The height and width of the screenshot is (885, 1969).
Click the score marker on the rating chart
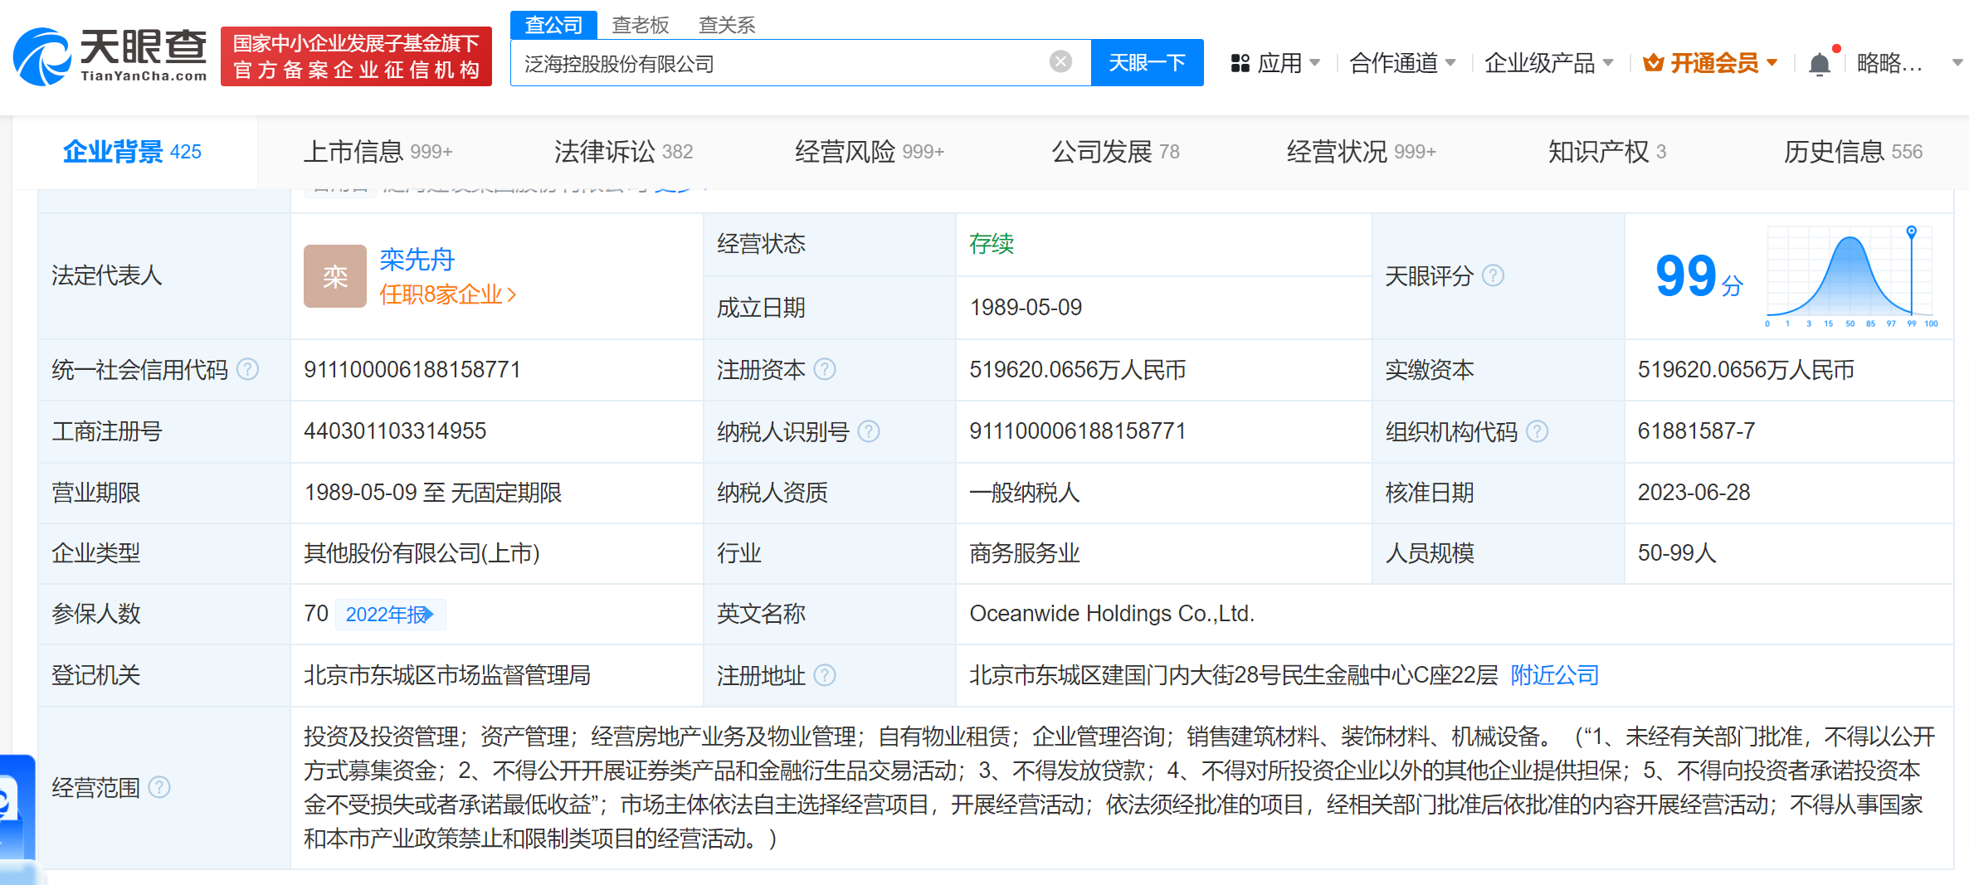tap(1911, 231)
